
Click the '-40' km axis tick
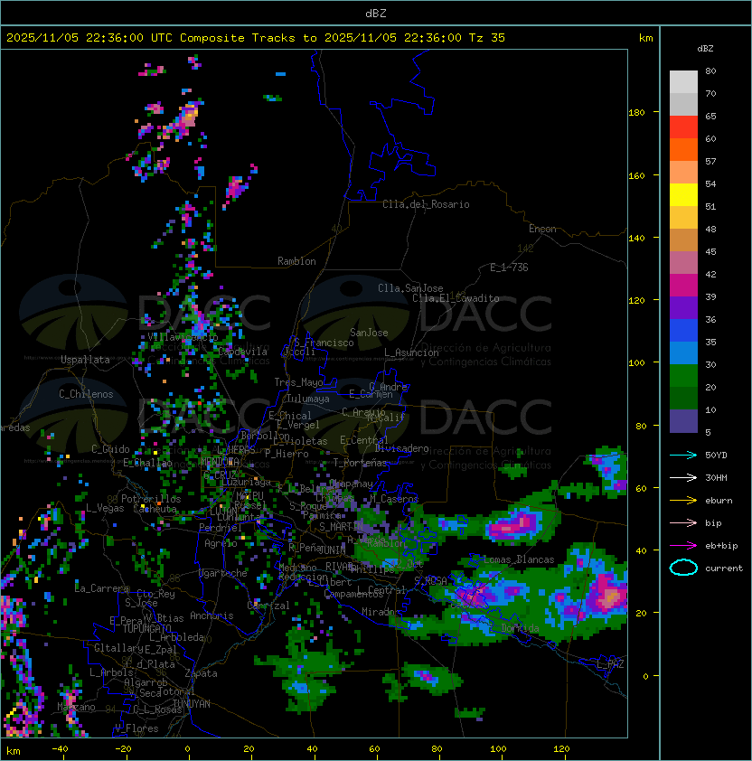point(60,749)
